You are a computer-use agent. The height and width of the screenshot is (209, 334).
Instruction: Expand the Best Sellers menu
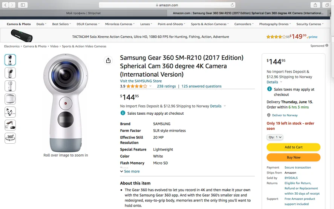62,24
